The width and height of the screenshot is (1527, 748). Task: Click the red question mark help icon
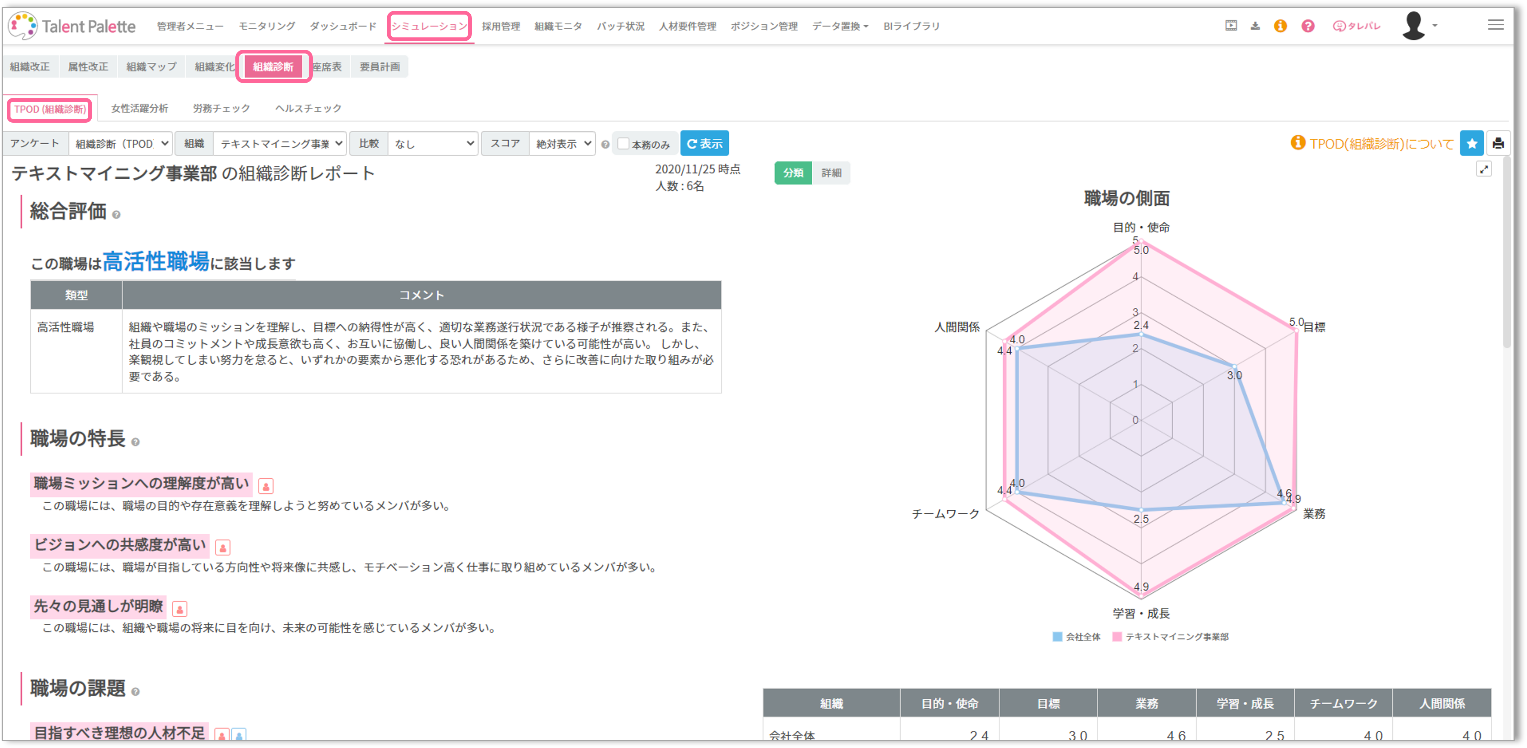pyautogui.click(x=1308, y=26)
